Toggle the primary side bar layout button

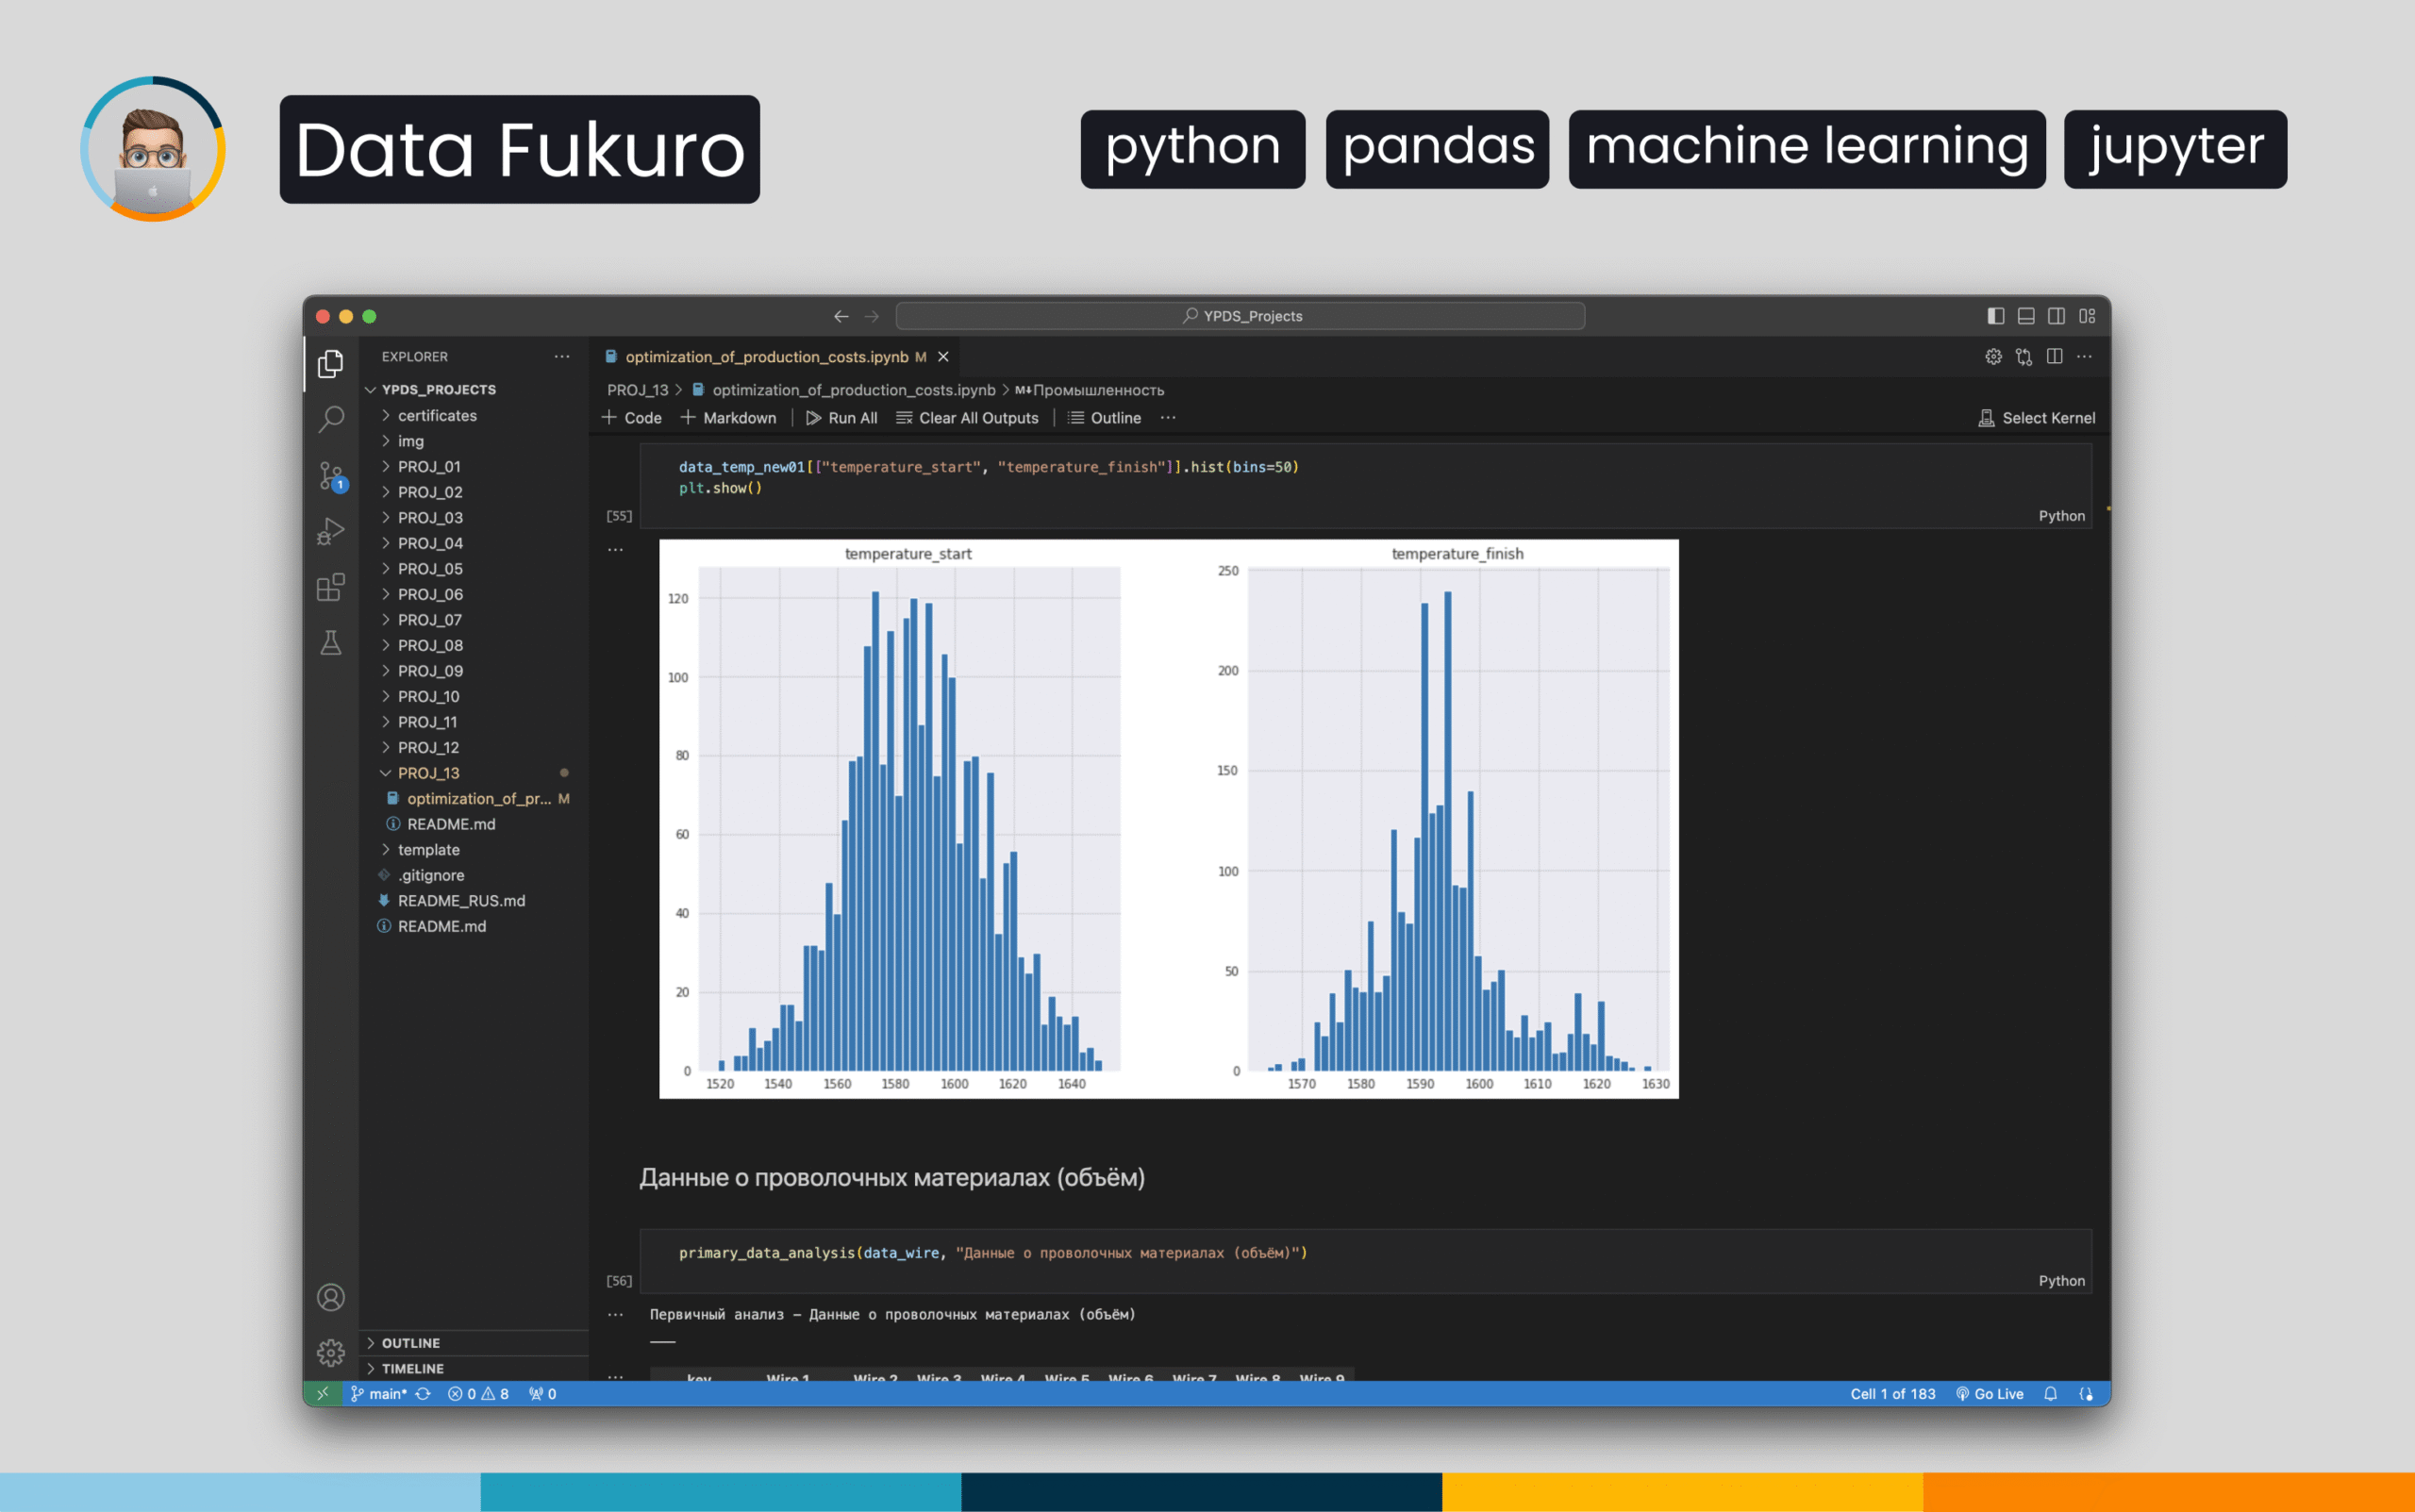tap(1995, 316)
